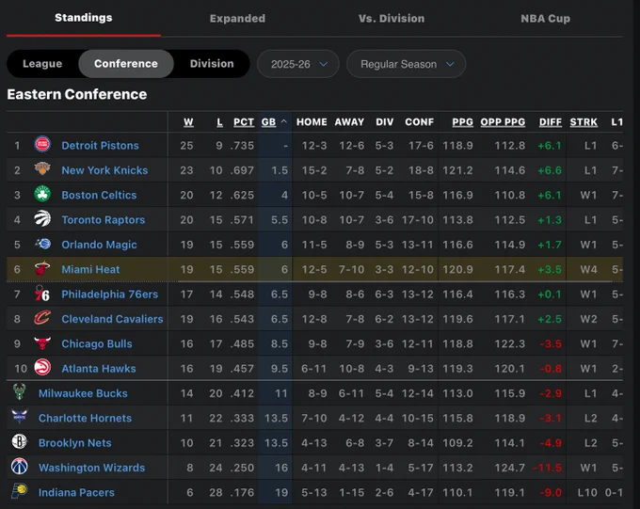Open Atlanta Hawks team link

[99, 369]
